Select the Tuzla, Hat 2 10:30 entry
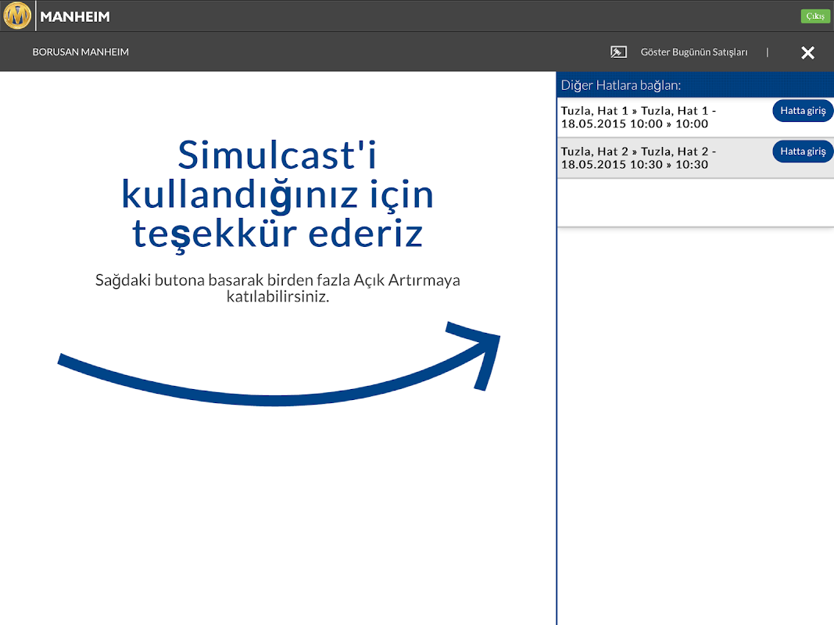Image resolution: width=834 pixels, height=625 pixels. coord(639,158)
